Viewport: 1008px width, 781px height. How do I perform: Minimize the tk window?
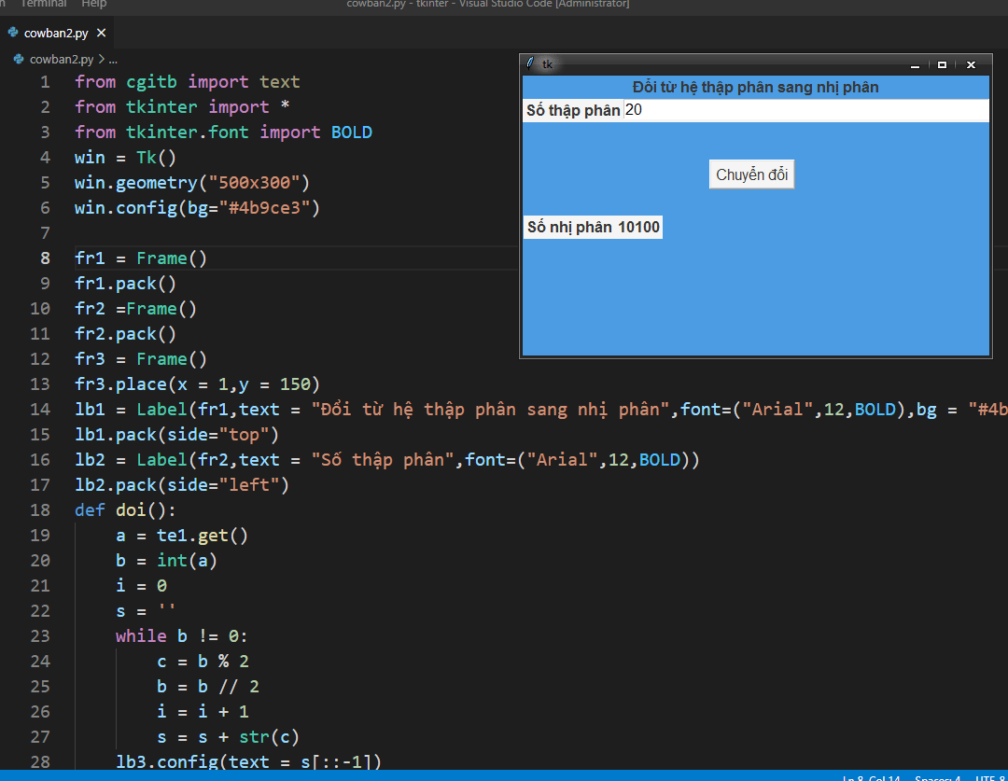[915, 64]
